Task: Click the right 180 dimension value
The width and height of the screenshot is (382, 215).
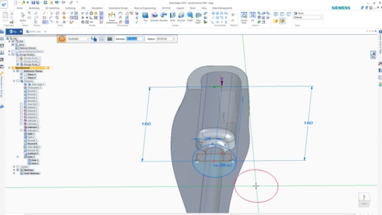Action: (x=308, y=123)
